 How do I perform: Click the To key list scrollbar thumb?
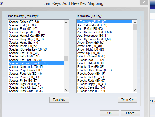coord(135,27)
